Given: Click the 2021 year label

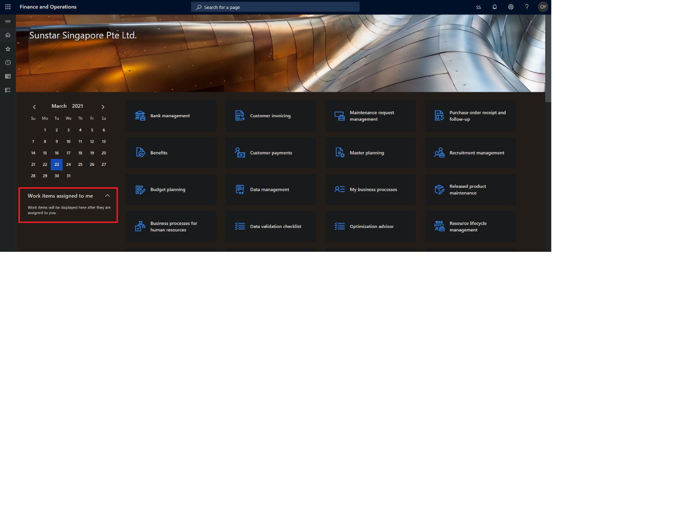Looking at the screenshot, I should (x=78, y=106).
